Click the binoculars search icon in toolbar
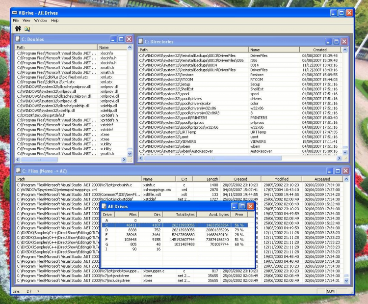The height and width of the screenshot is (304, 368). (x=18, y=29)
